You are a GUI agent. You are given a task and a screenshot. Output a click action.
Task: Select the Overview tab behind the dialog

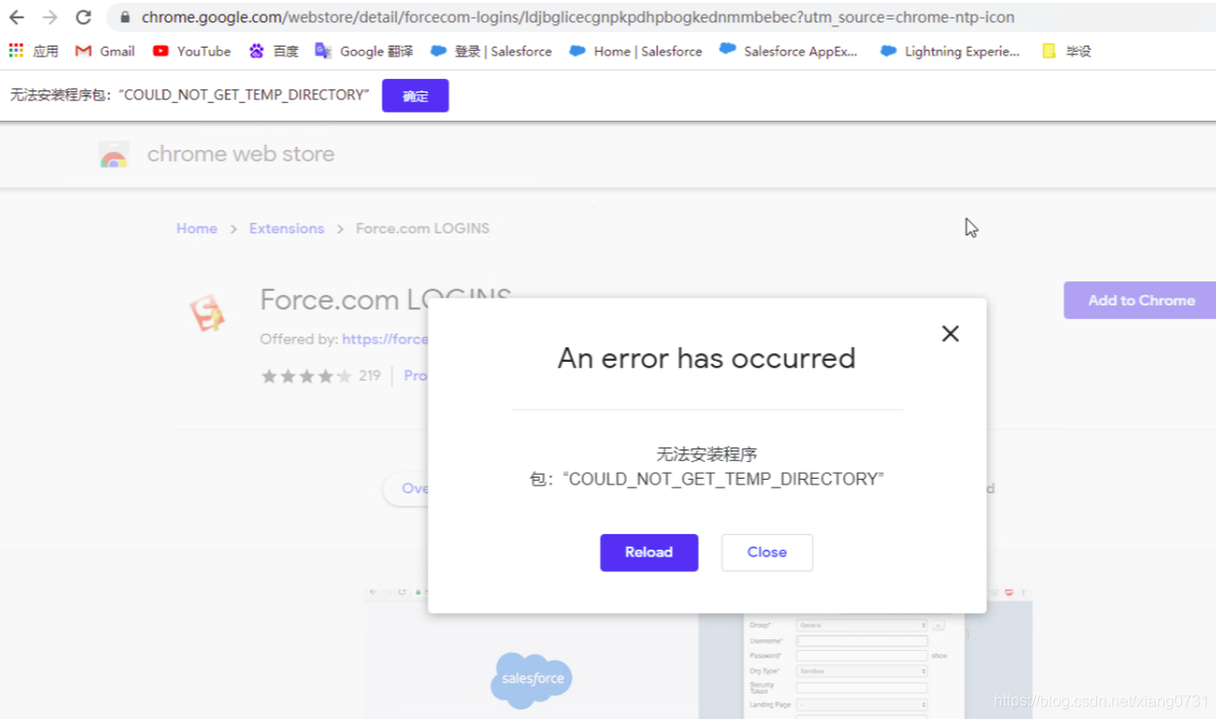point(406,488)
